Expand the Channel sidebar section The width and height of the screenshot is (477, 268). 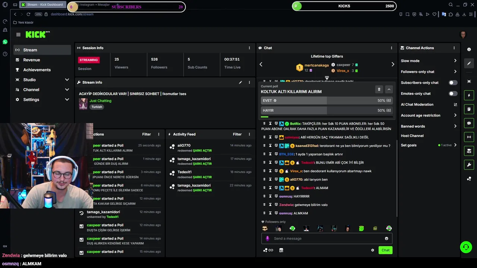coord(42,90)
